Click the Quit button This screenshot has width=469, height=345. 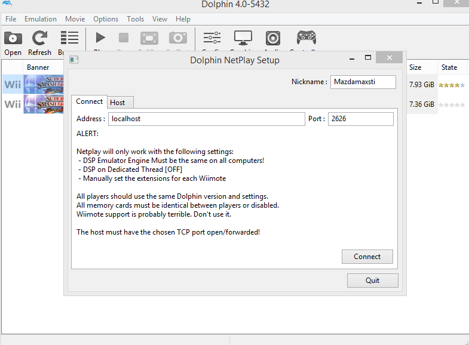click(x=373, y=281)
